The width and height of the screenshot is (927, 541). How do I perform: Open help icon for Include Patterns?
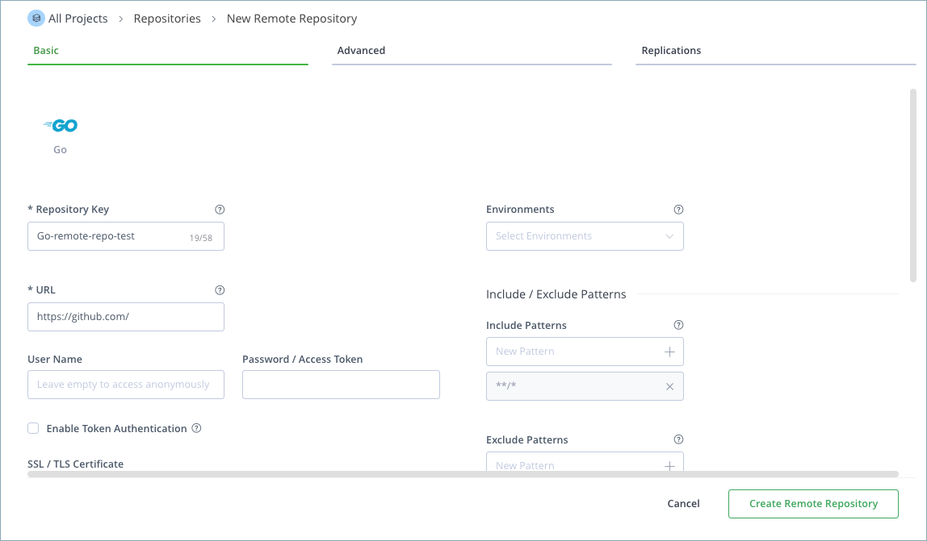[678, 325]
